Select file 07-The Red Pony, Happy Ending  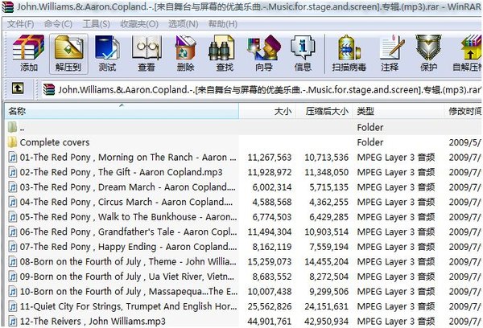pyautogui.click(x=129, y=247)
